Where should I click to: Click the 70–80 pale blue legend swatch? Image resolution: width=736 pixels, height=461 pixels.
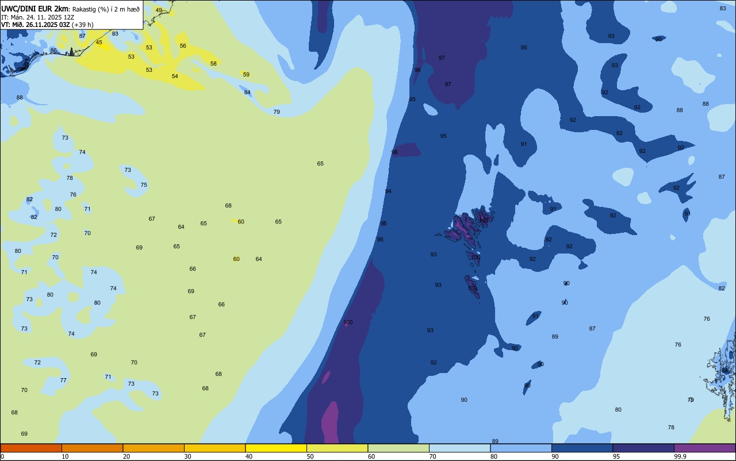pos(459,448)
